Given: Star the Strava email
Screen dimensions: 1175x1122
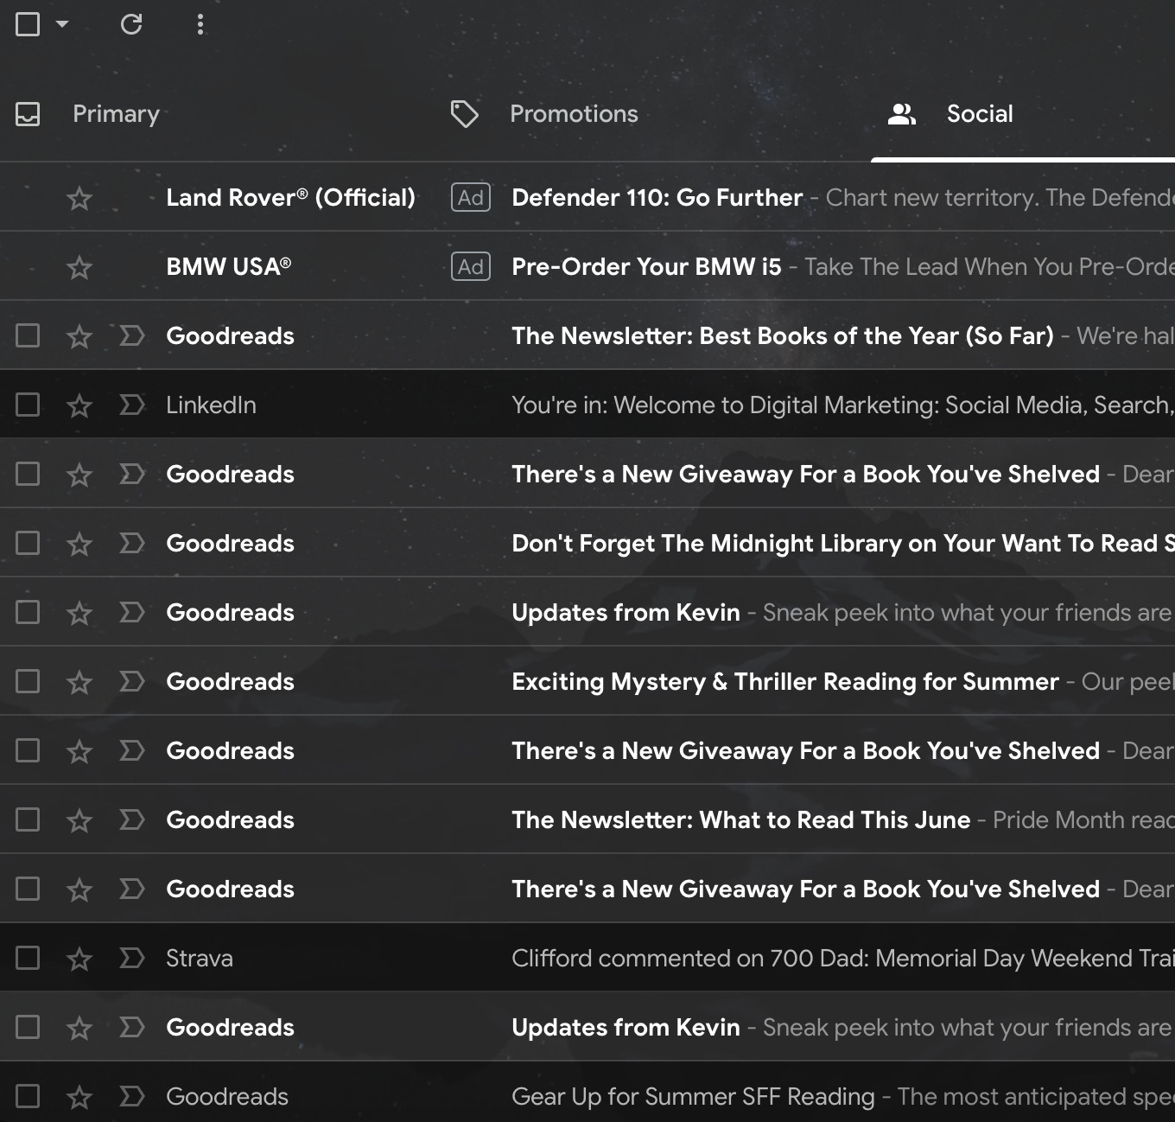Looking at the screenshot, I should 79,959.
